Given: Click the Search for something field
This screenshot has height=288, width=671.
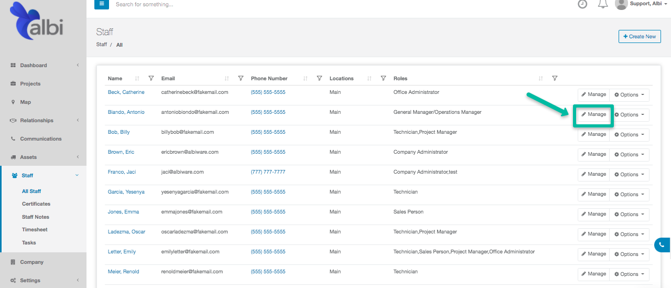Looking at the screenshot, I should [x=210, y=5].
